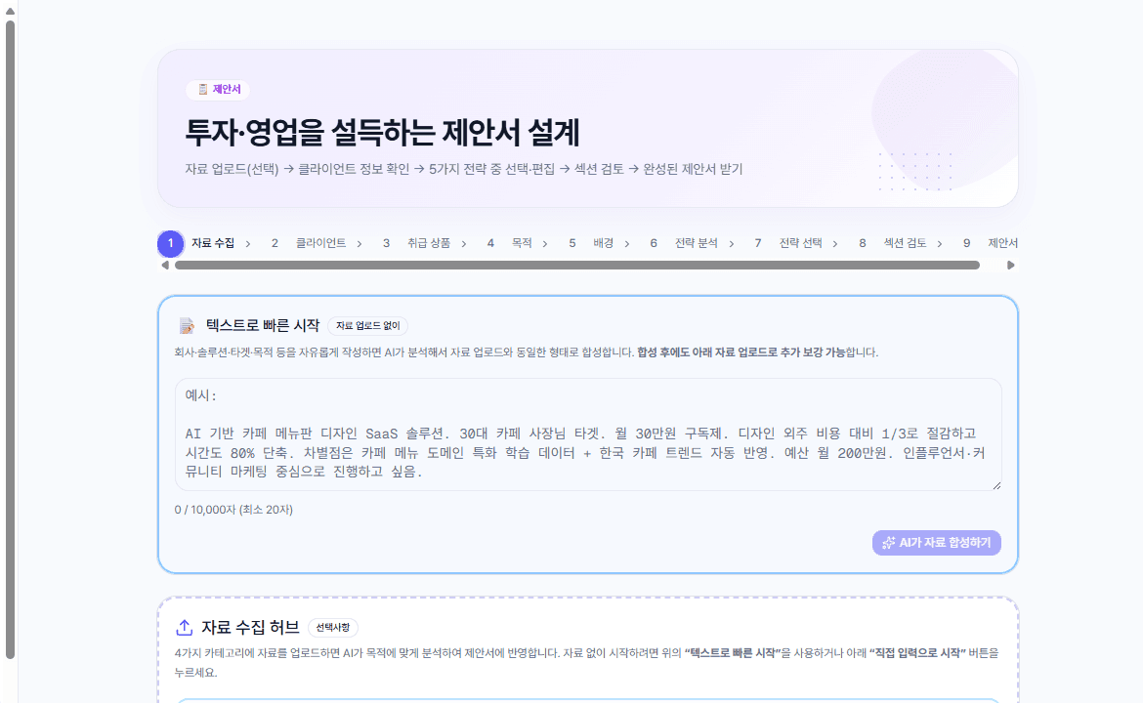This screenshot has height=703, width=1143.
Task: Click the 텍스트로 빠른 시작 heading
Action: [263, 326]
